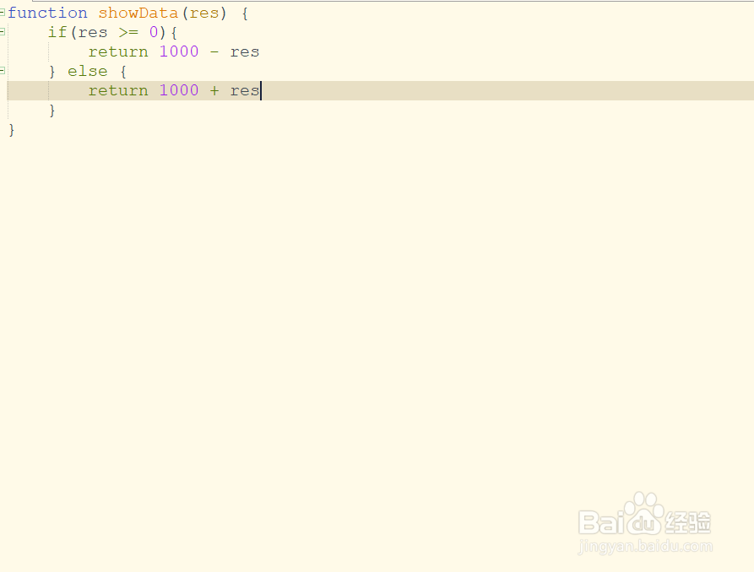Screen dimensions: 754x572
Task: Click the 'function' keyword
Action: pos(47,13)
